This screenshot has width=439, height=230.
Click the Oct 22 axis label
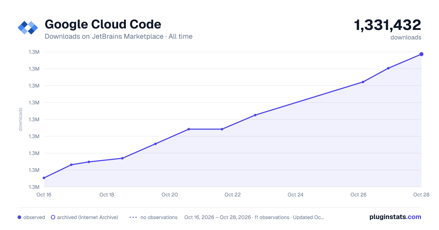tap(233, 195)
